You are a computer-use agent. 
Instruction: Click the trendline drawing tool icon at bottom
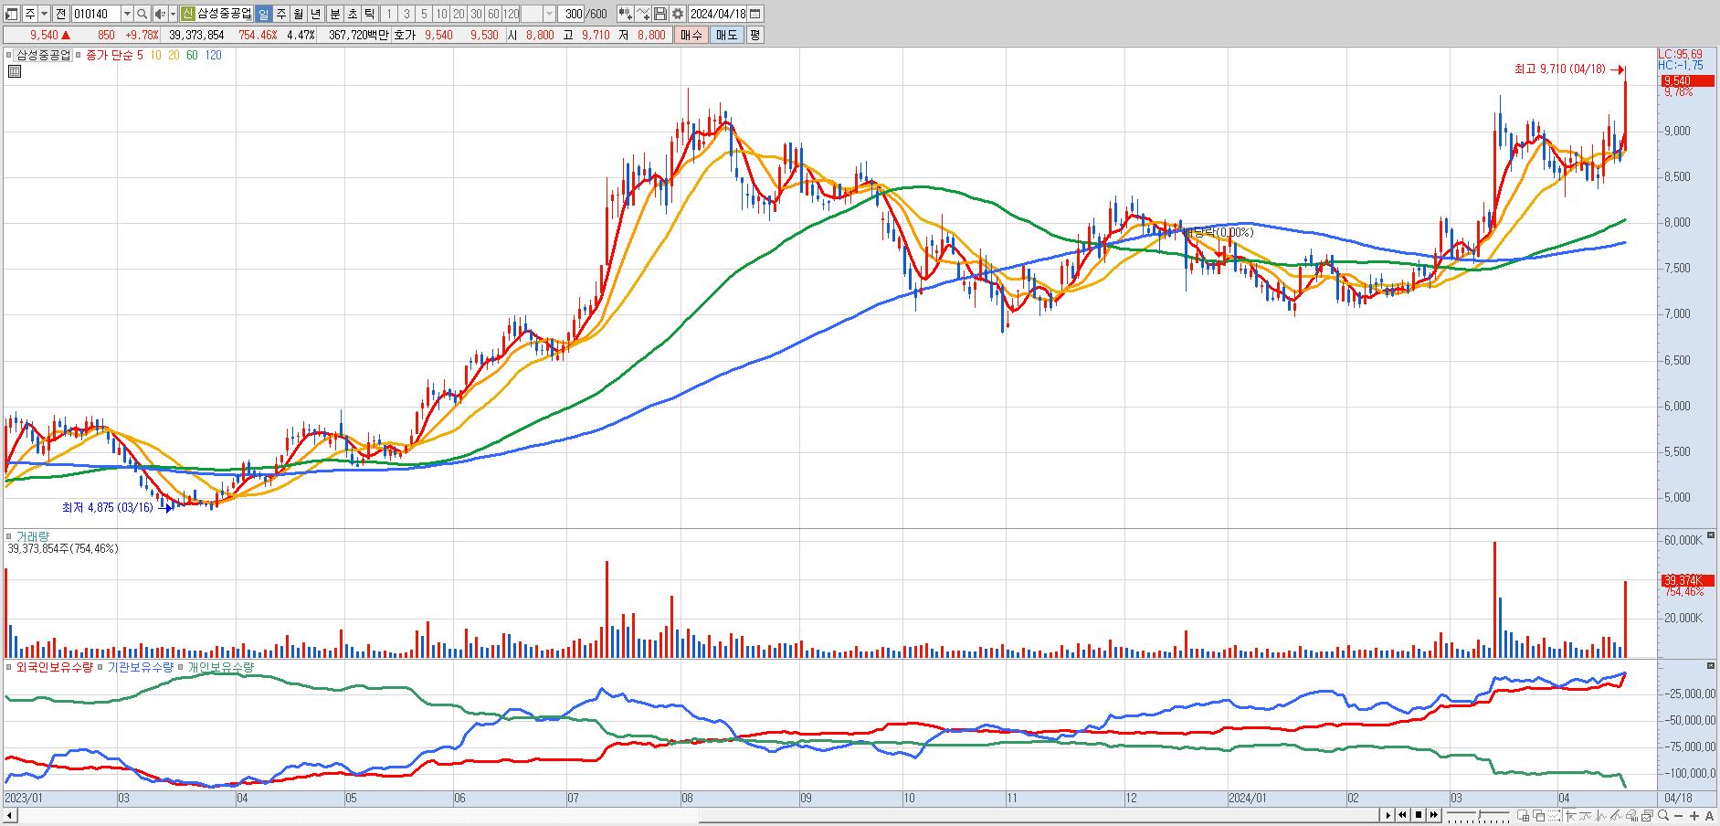(x=1585, y=815)
